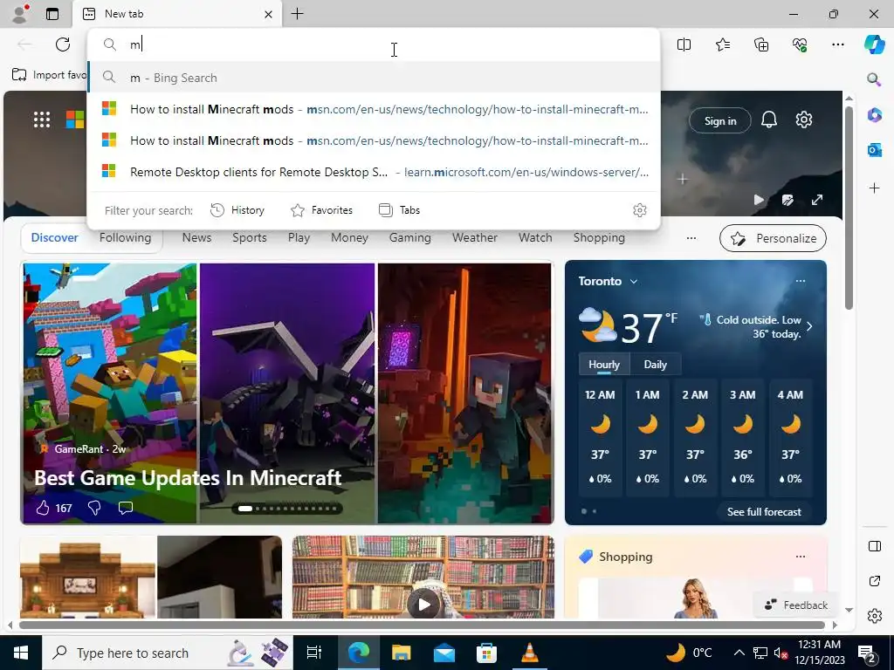
Task: Click the vertical page scrollbar
Action: coord(849,208)
